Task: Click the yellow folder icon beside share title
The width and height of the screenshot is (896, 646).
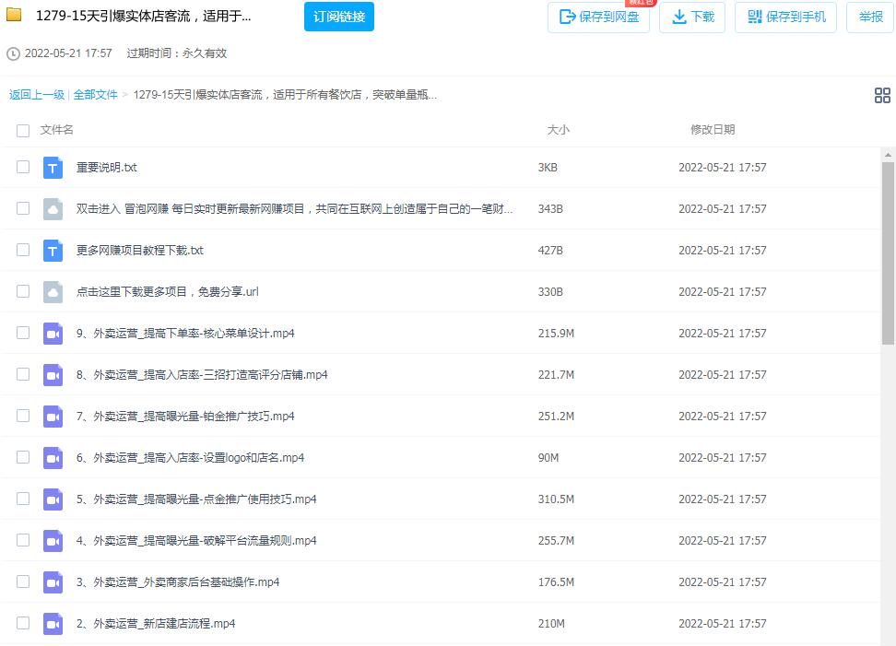Action: (x=14, y=14)
